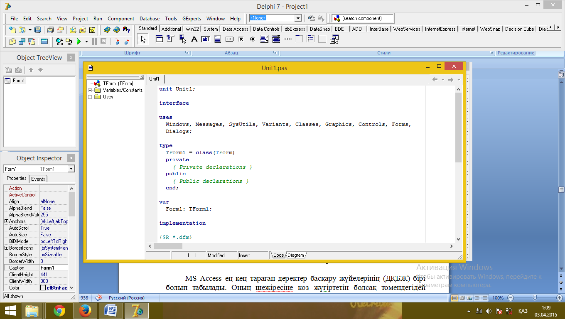Close the Object TreeView panel
This screenshot has width=565, height=319.
pos(71,58)
